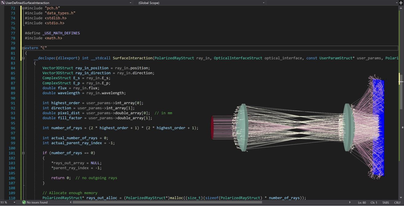
Task: Click the UserDefinedSurfaceInteraction project icon
Action: [3, 3]
